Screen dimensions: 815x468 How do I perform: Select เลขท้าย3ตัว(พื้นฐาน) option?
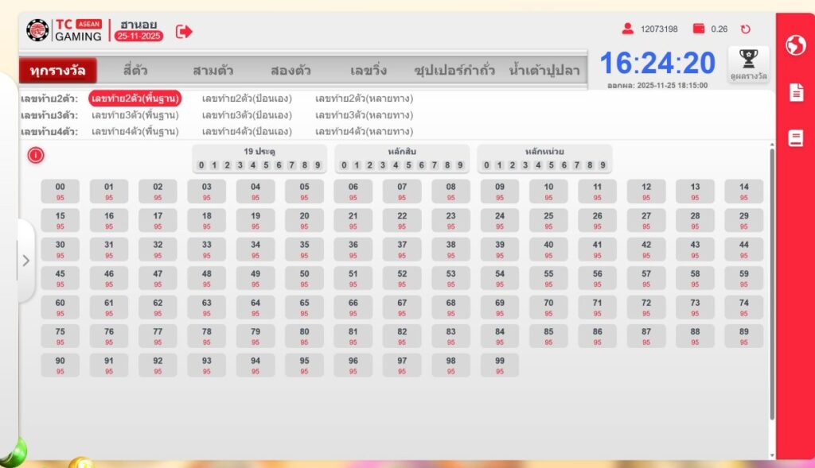135,115
